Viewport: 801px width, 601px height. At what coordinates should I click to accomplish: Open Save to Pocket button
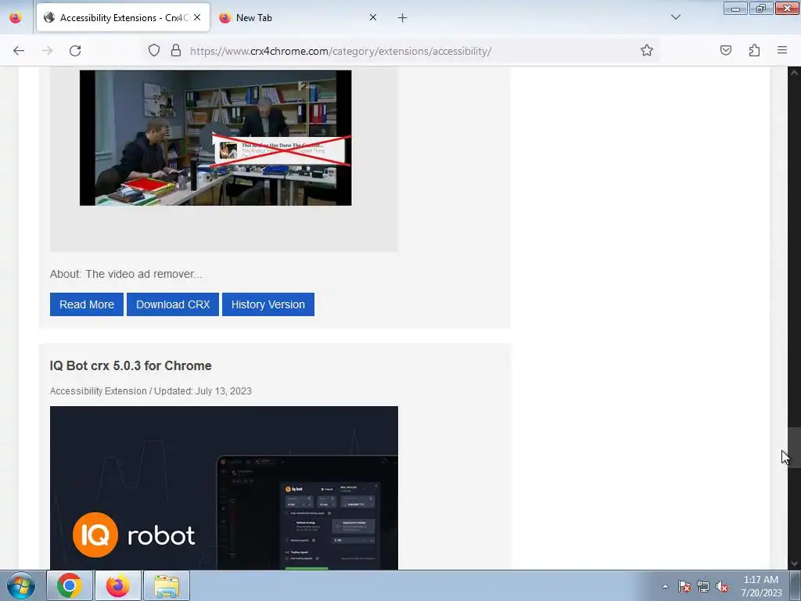[x=725, y=51]
